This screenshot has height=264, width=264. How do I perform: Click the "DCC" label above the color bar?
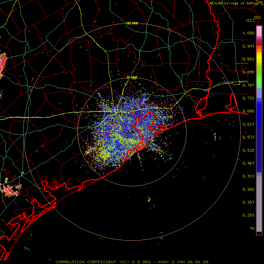(258, 18)
